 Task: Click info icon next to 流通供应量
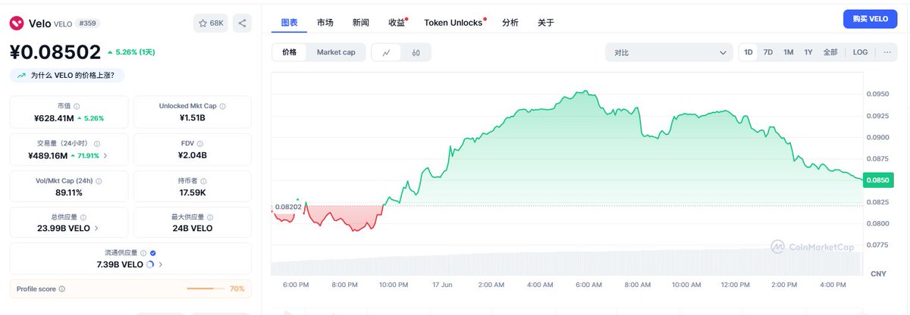[x=144, y=253]
